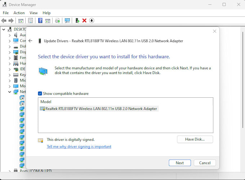
Task: Open the Properties toolbar icon
Action: (x=31, y=20)
